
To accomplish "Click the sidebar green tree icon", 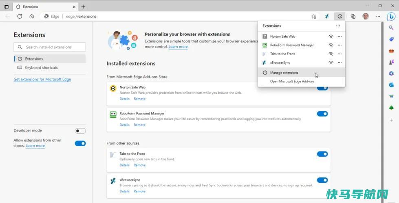I will (x=391, y=108).
